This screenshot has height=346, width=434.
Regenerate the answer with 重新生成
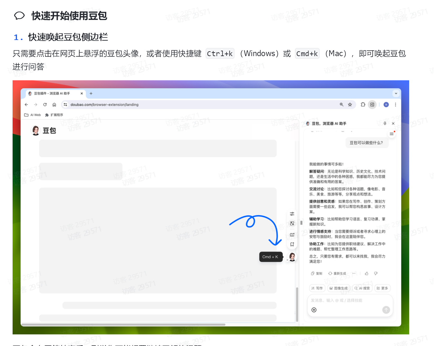pyautogui.click(x=337, y=273)
